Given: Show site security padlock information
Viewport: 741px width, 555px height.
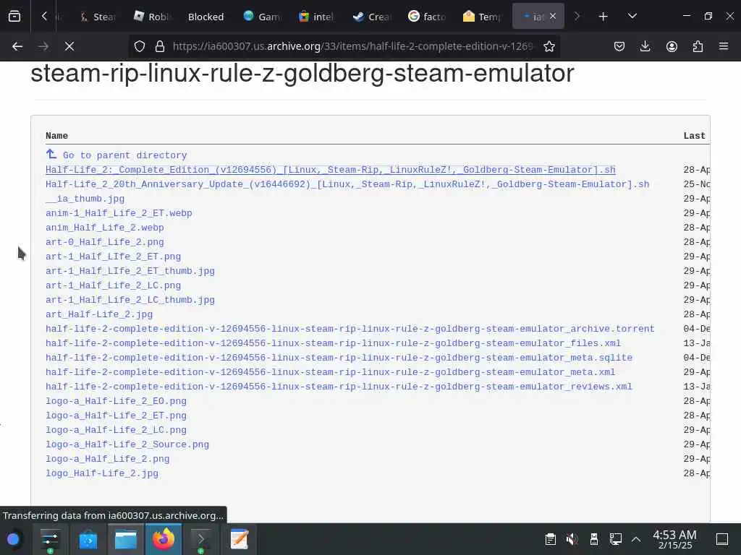Looking at the screenshot, I should click(x=160, y=46).
